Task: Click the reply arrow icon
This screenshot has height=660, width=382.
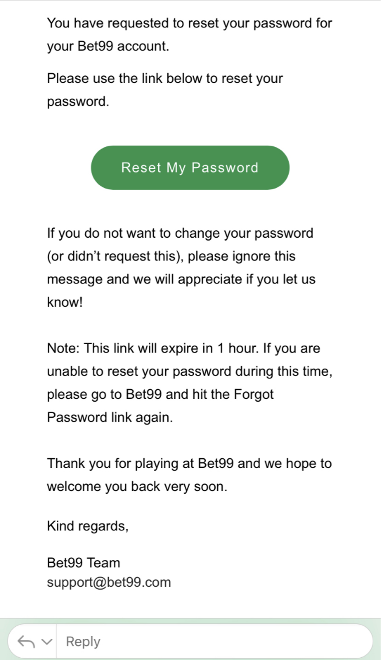Action: click(x=26, y=642)
